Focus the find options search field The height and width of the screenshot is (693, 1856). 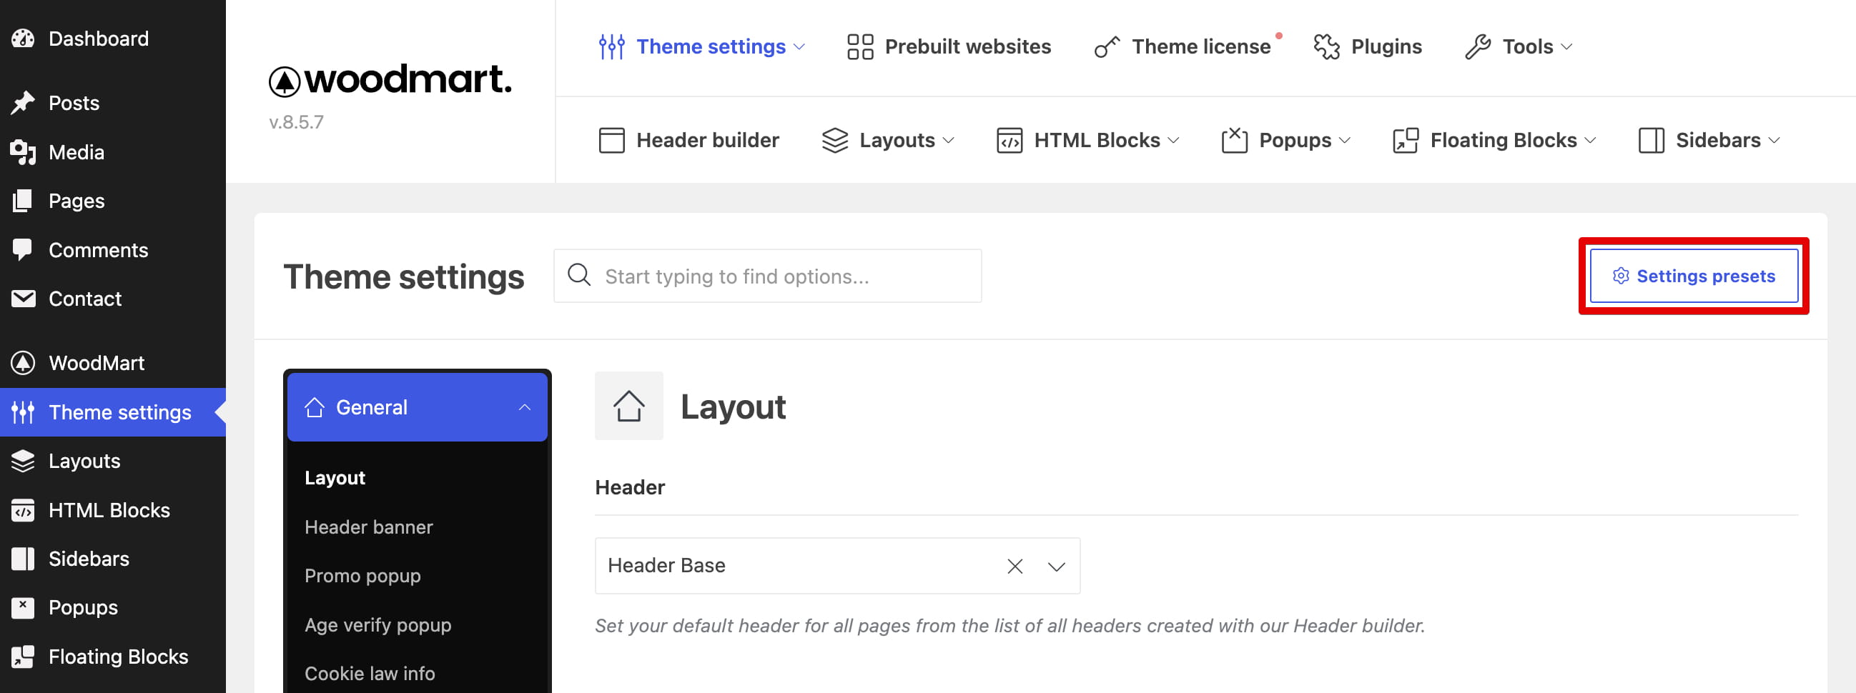(767, 276)
